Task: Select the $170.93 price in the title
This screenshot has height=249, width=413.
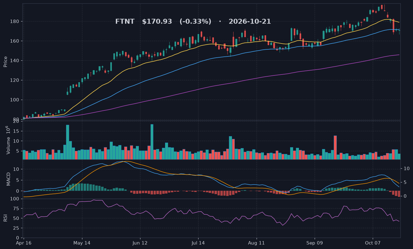Action: tap(157, 21)
